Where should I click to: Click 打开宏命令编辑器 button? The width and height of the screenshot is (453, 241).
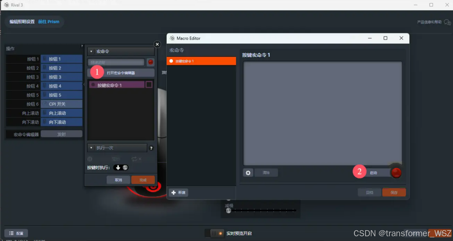(x=121, y=73)
